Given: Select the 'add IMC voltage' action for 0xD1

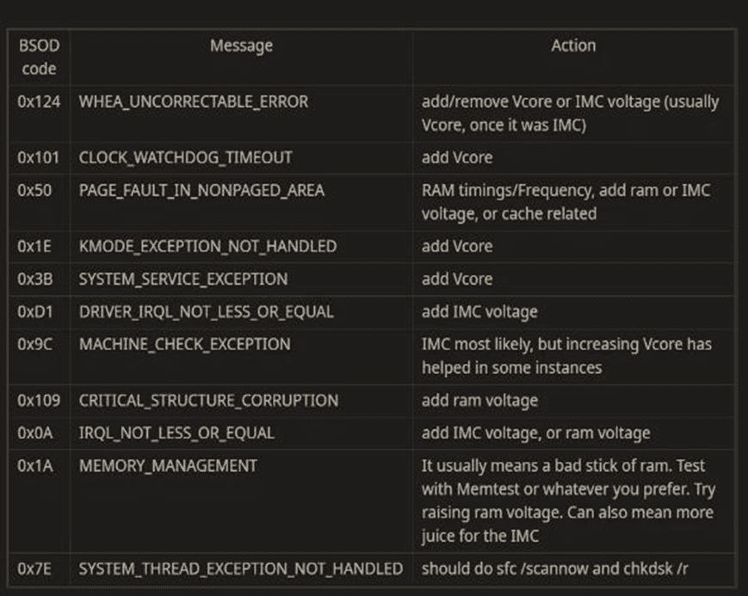Looking at the screenshot, I should [x=479, y=312].
